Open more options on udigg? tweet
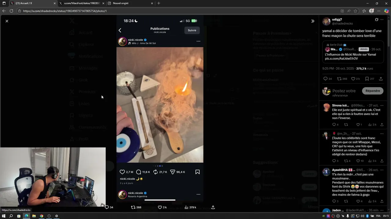Image resolution: width=391 pixels, height=219 pixels. click(x=382, y=19)
